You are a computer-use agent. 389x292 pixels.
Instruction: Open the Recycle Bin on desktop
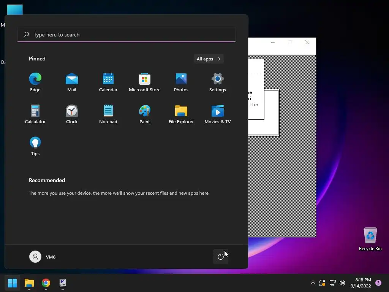[370, 239]
